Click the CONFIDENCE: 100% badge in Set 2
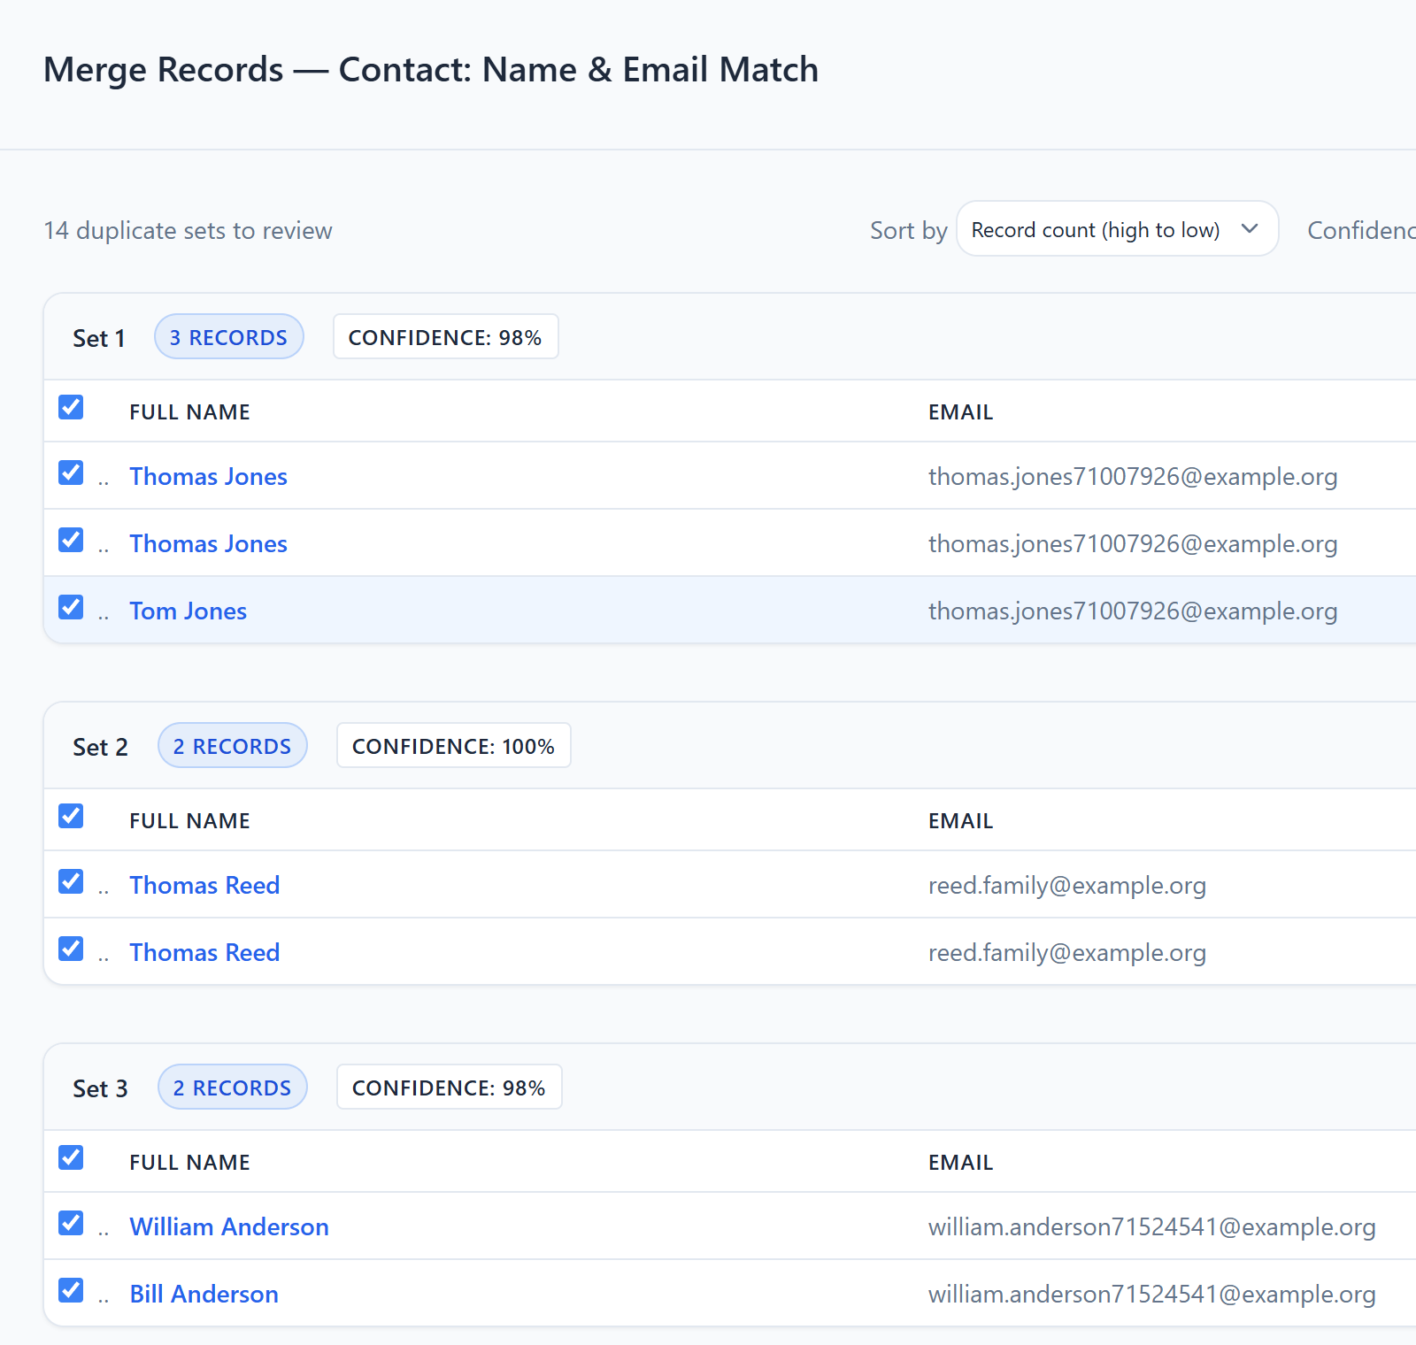 click(x=453, y=746)
